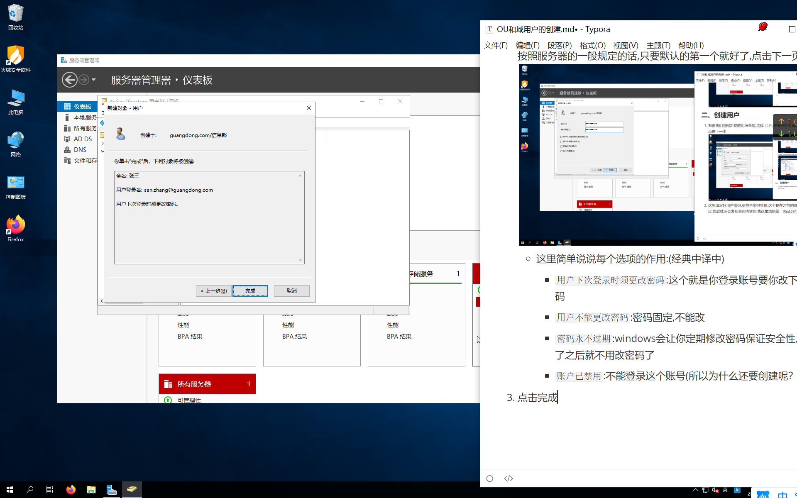This screenshot has width=797, height=498.
Task: Launch Firefox from the desktop shortcut
Action: coord(15,229)
